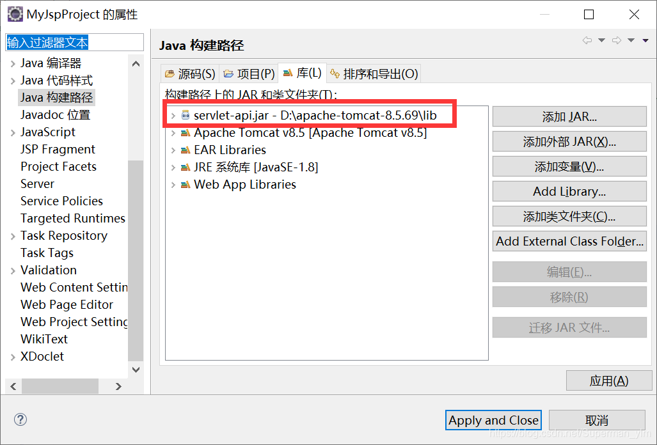Click the 添加 JAR... button

pyautogui.click(x=569, y=116)
